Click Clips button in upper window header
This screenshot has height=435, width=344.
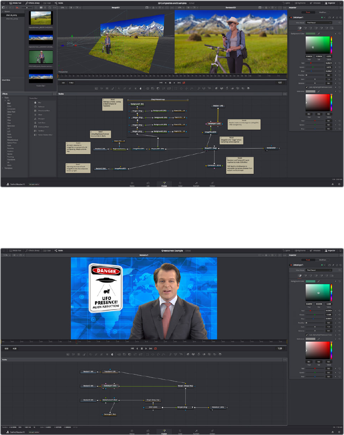coord(47,3)
